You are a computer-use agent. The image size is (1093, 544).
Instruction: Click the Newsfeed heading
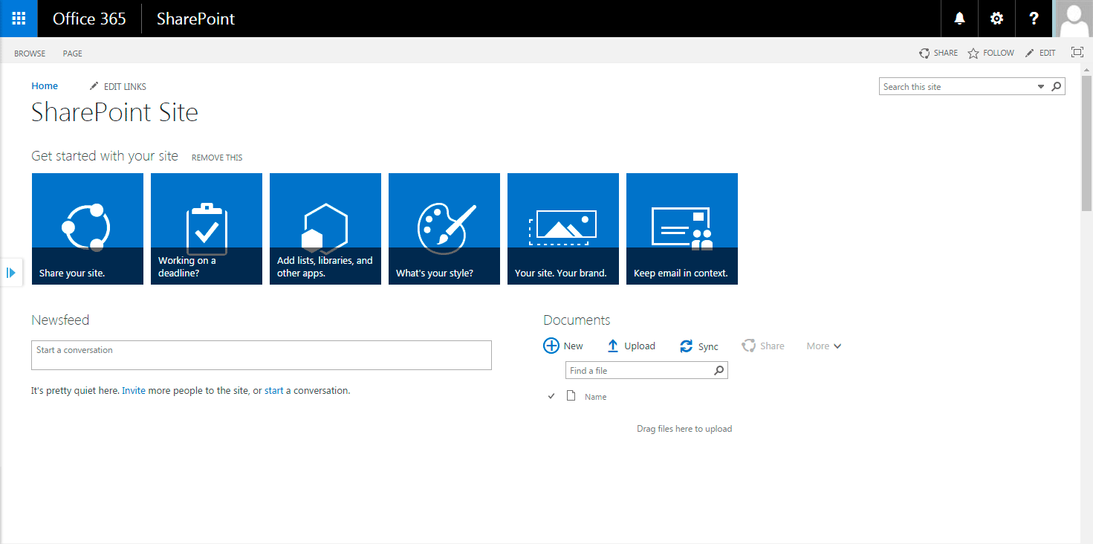pos(60,320)
